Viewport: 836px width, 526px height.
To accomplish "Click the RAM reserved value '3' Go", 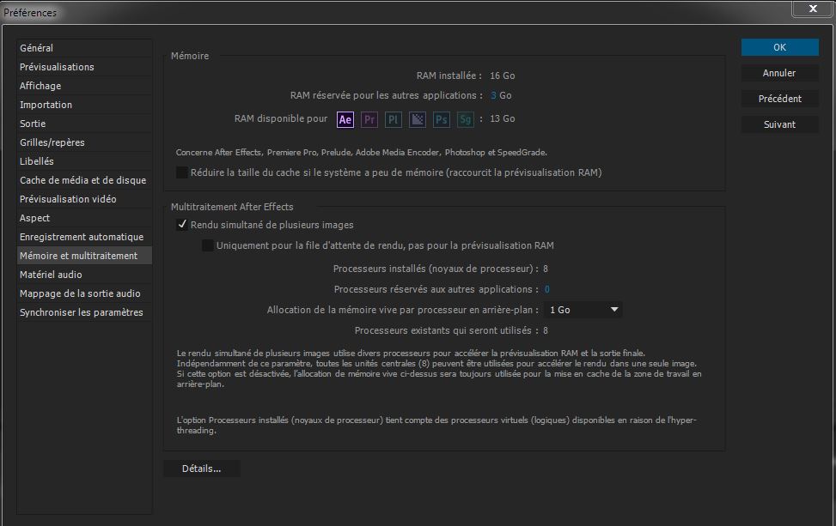I will (493, 95).
